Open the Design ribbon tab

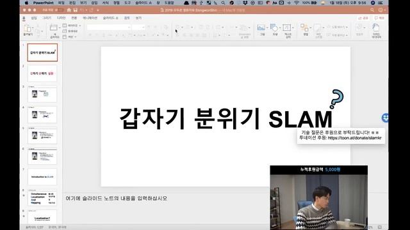[61, 18]
